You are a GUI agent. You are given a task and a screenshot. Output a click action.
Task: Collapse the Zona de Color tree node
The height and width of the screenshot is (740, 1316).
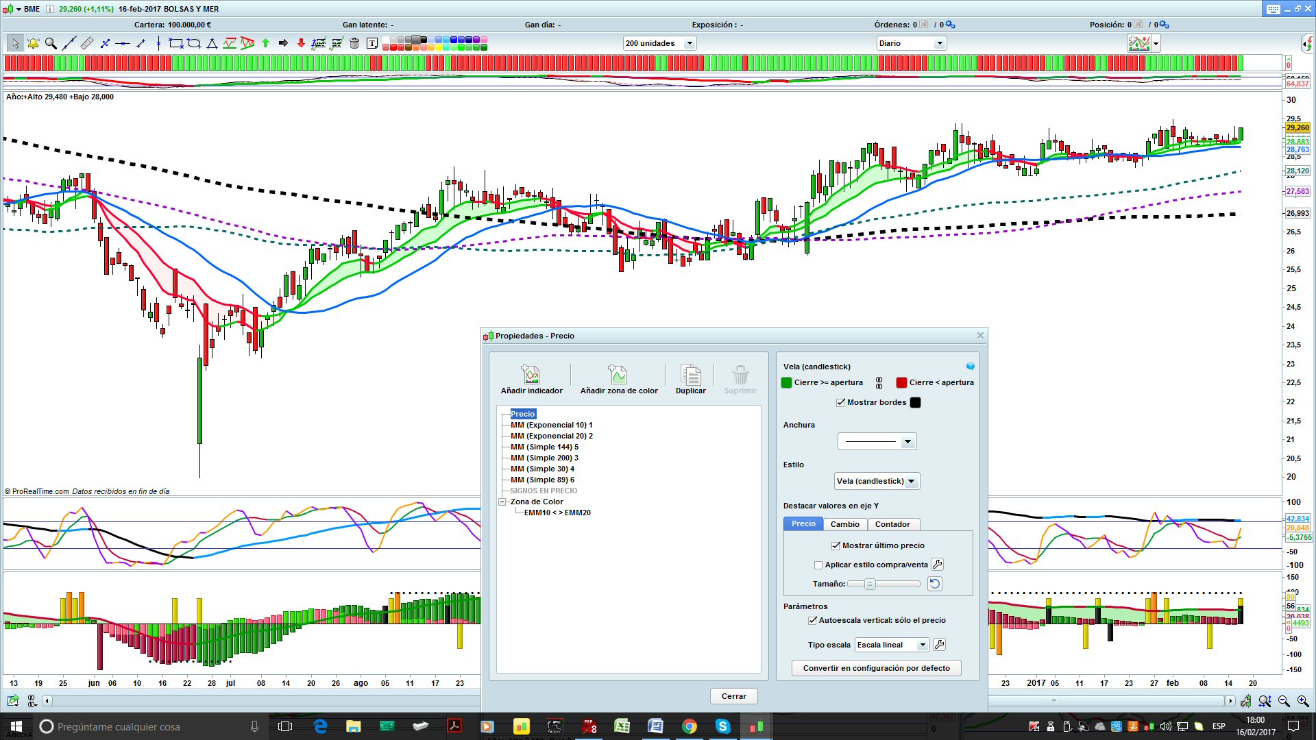pos(502,502)
